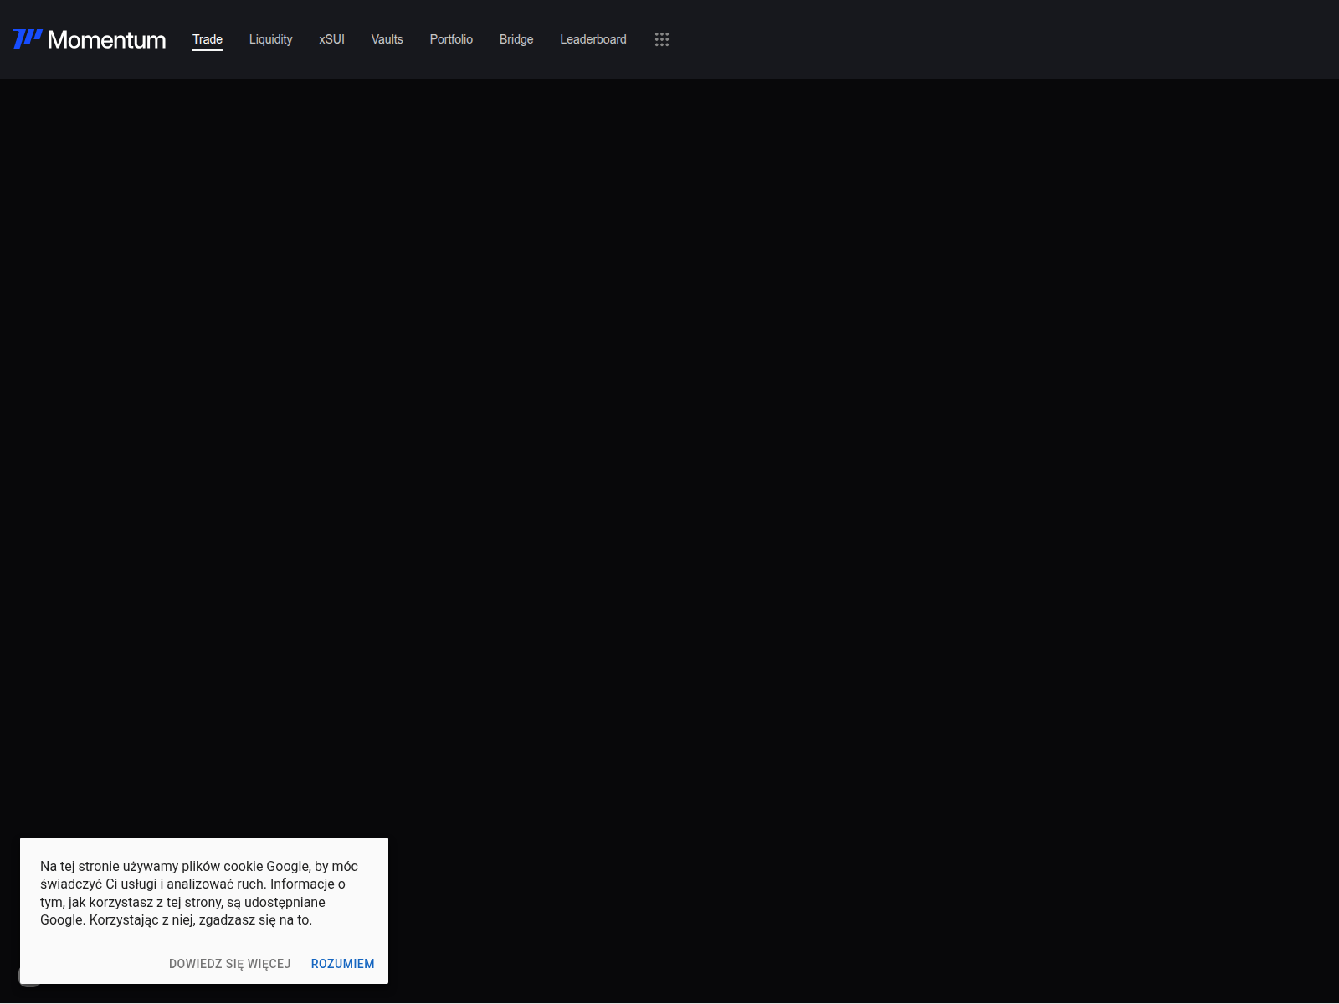Go to the xSUI tab
Viewport: 1339px width, 1004px height.
pyautogui.click(x=331, y=39)
